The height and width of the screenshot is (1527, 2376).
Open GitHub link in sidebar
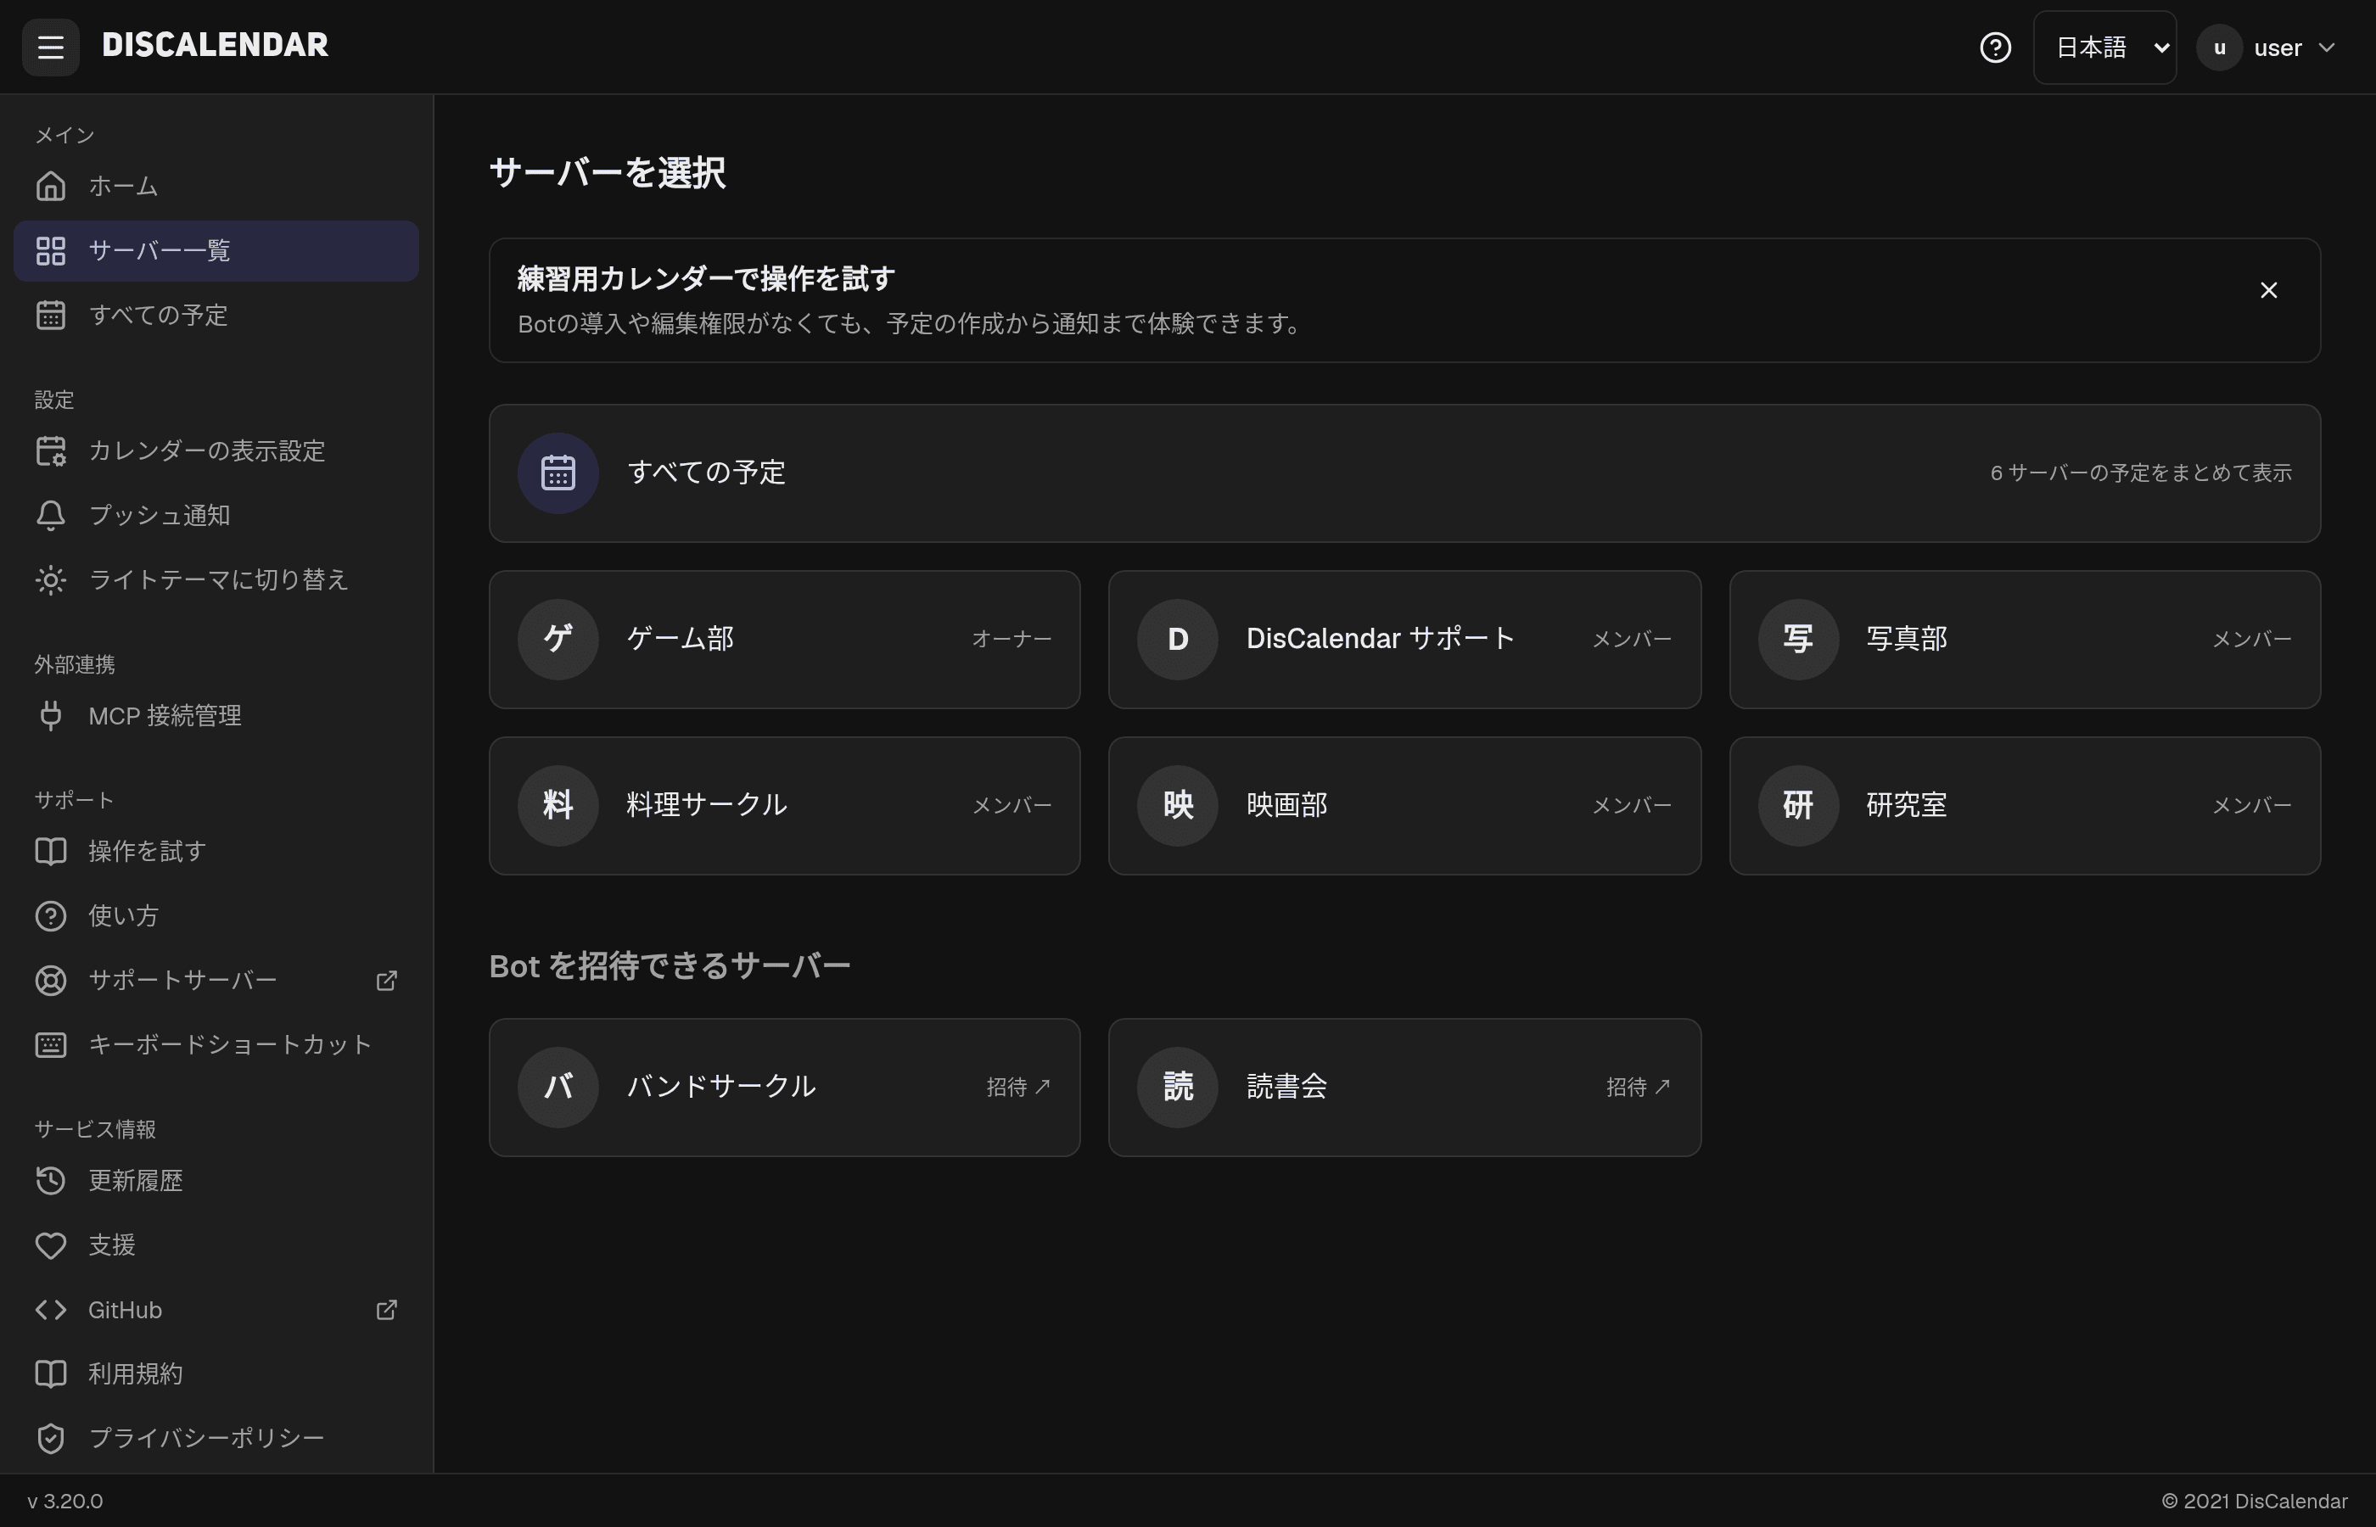(x=216, y=1310)
